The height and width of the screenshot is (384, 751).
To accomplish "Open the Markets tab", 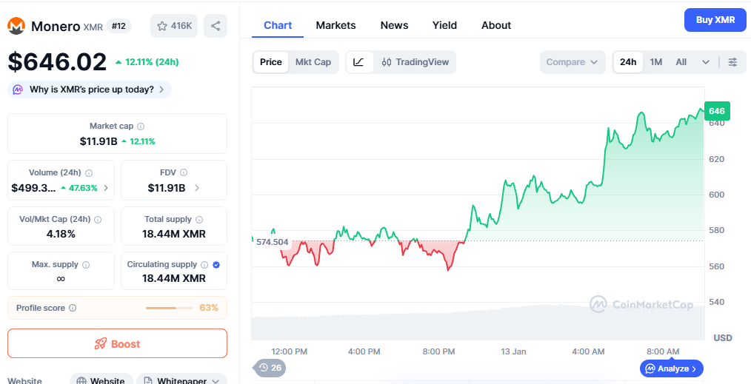I will coord(336,25).
